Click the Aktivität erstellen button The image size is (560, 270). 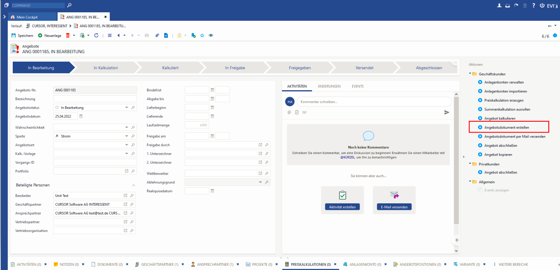click(x=342, y=207)
